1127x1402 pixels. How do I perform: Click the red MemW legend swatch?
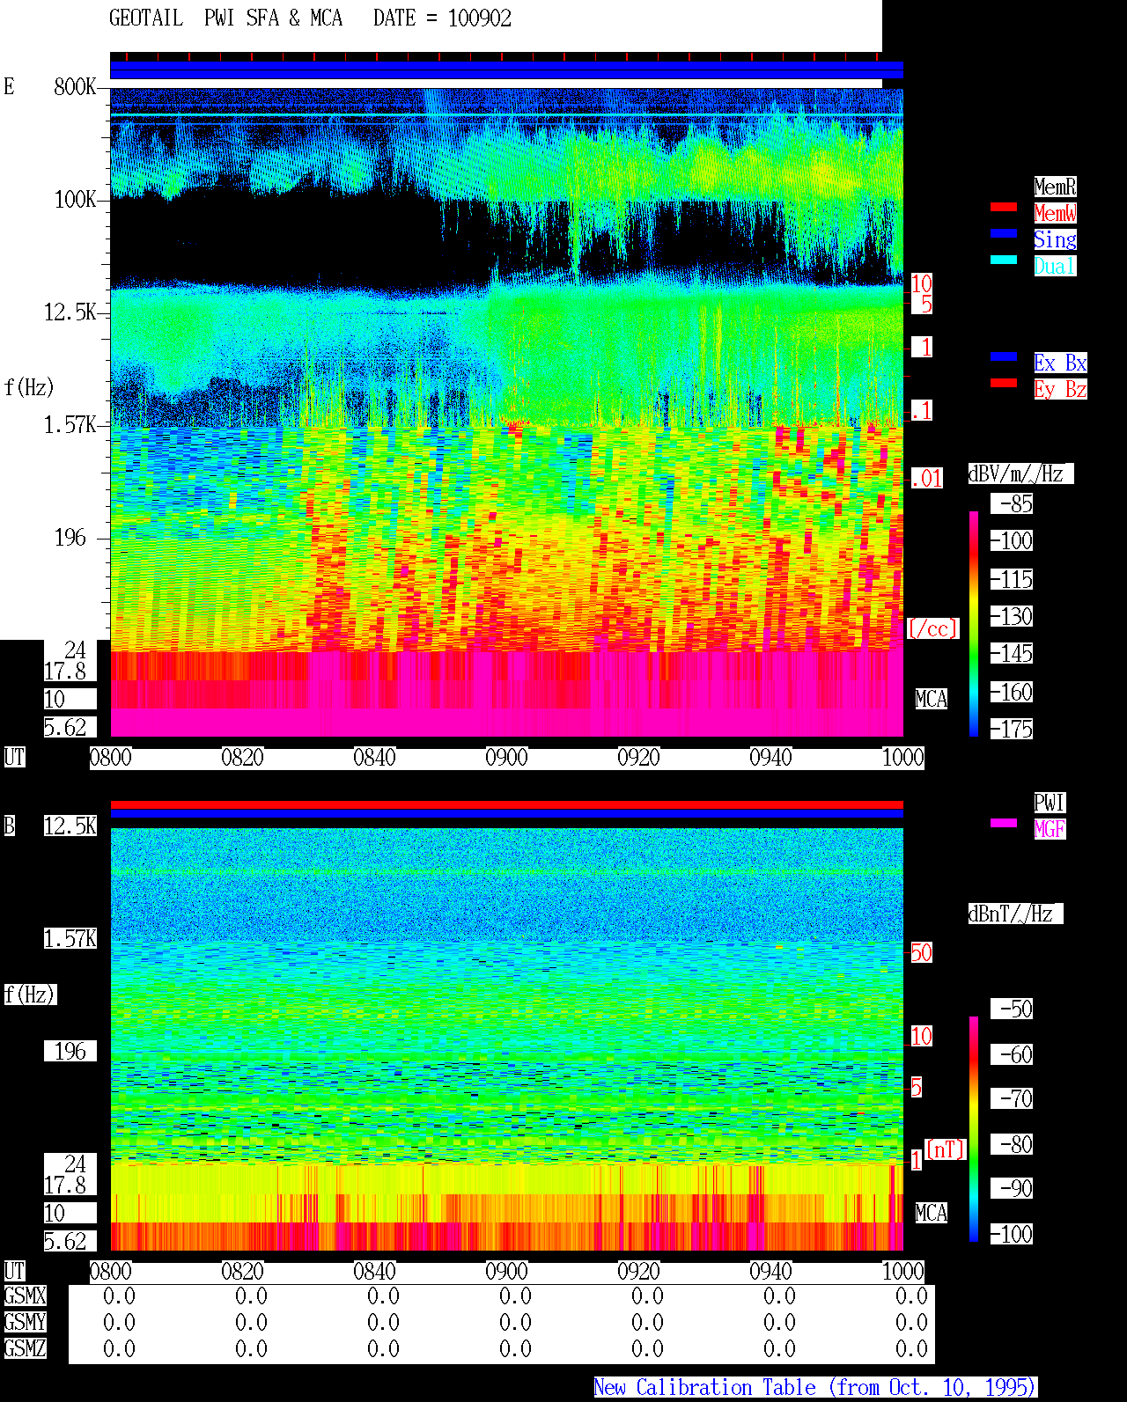(1004, 207)
